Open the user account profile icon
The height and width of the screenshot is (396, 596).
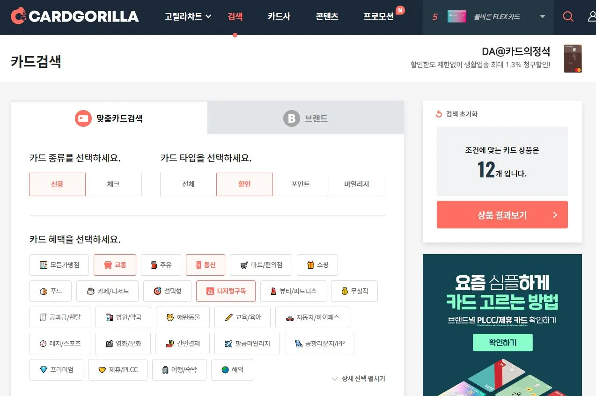(592, 17)
